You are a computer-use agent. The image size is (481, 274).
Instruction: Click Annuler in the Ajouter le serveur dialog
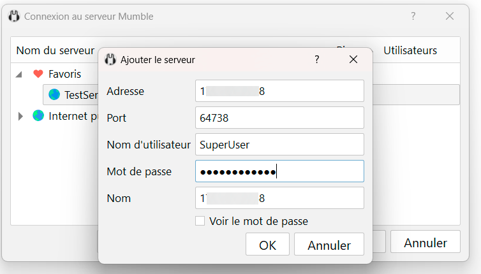330,245
